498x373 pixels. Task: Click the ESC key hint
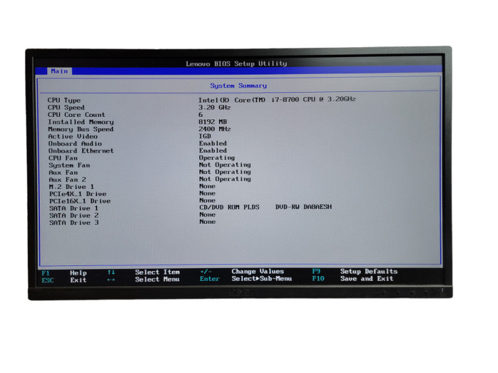48,280
